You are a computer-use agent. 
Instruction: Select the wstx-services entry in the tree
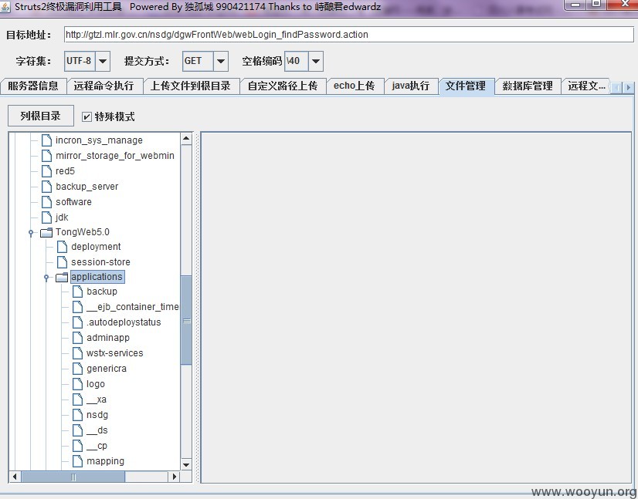point(115,353)
